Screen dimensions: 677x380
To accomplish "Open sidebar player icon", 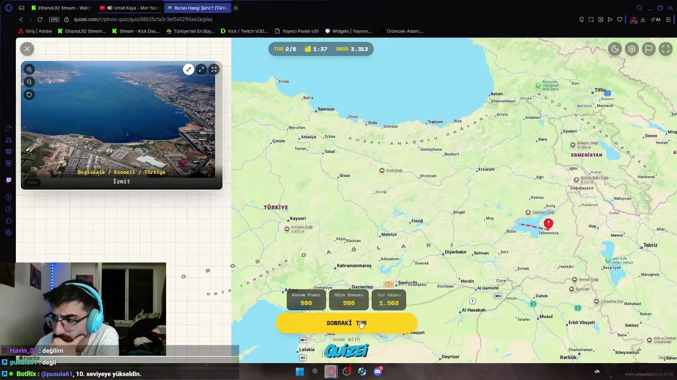I will (x=8, y=197).
